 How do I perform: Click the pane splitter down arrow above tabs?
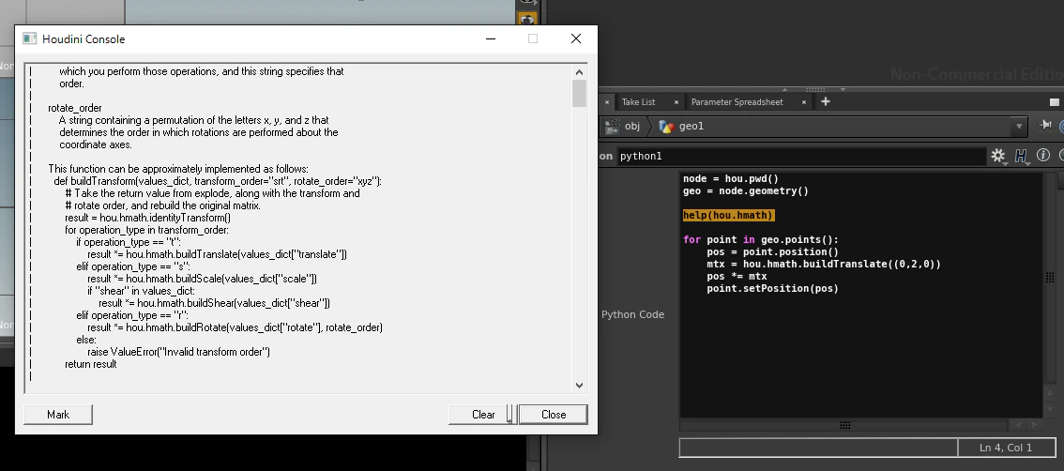coord(843,89)
